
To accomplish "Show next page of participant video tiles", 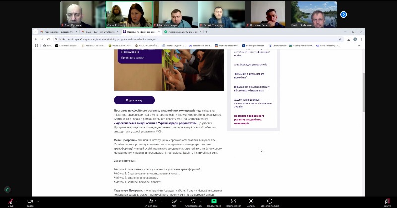I will 343,15.
